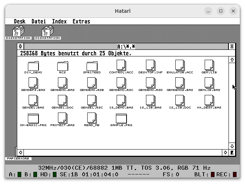Click the vertical scrollbar up arrow
245x184 pixels.
(x=232, y=60)
